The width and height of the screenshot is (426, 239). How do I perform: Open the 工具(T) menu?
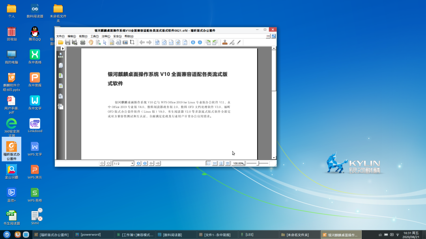click(95, 36)
